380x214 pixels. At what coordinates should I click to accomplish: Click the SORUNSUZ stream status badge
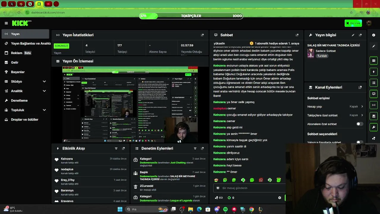pos(61,46)
